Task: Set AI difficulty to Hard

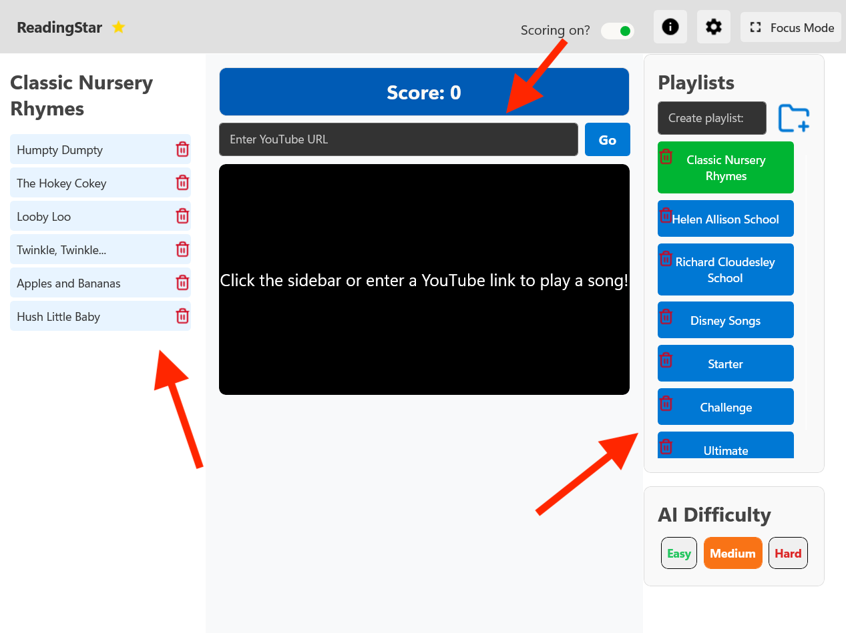Action: [788, 554]
